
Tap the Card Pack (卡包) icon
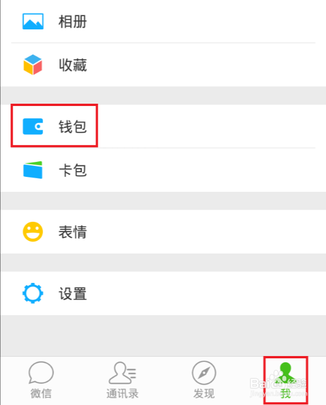33,170
